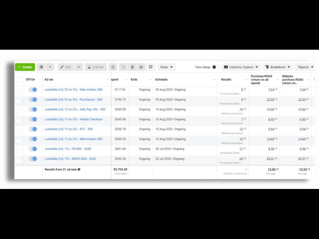This screenshot has height=239, width=319.
Task: Click the $452.30 spent amount
Action: tap(120, 159)
